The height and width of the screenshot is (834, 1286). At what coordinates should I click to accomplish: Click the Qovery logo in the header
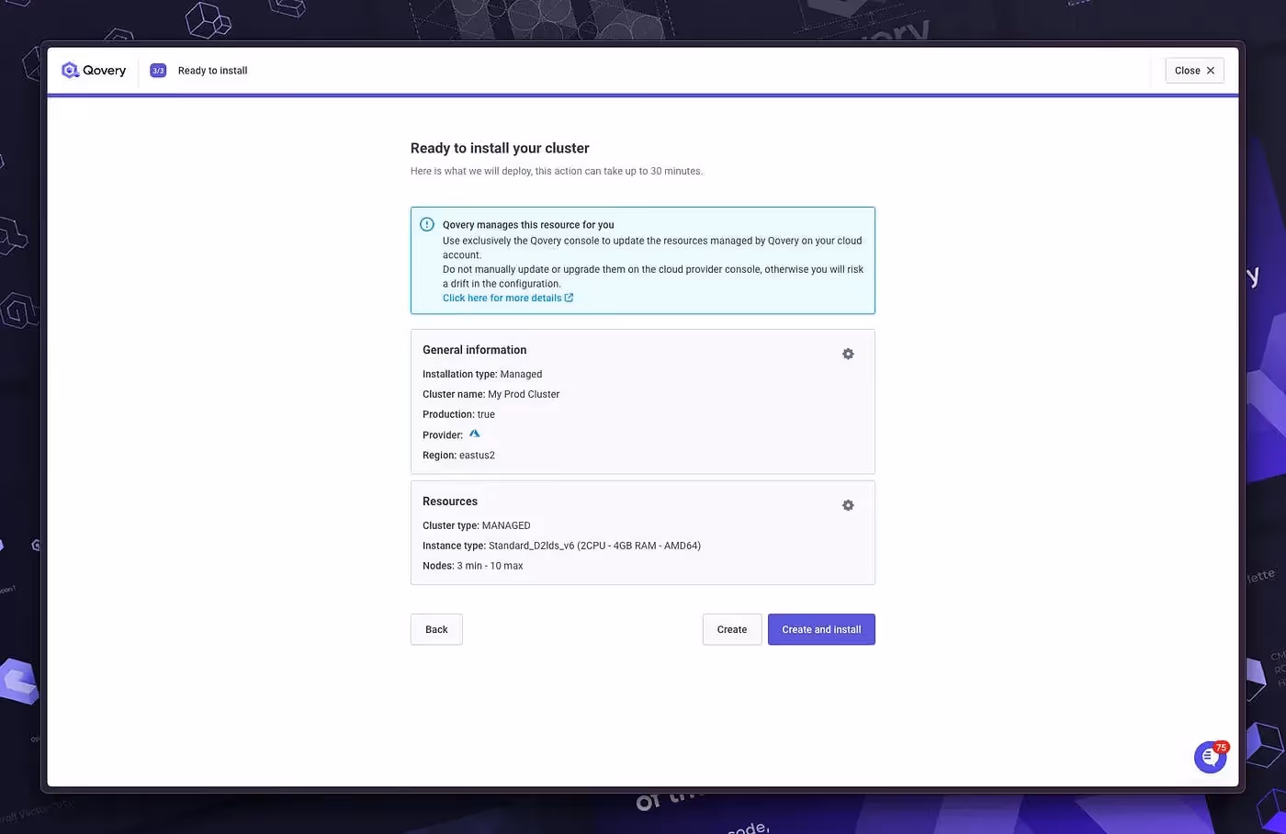93,70
